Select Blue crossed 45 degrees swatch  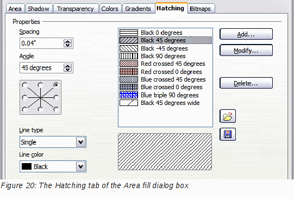129,79
